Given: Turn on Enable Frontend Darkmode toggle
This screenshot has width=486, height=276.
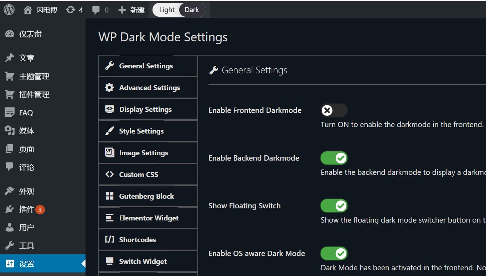Looking at the screenshot, I should 334,110.
